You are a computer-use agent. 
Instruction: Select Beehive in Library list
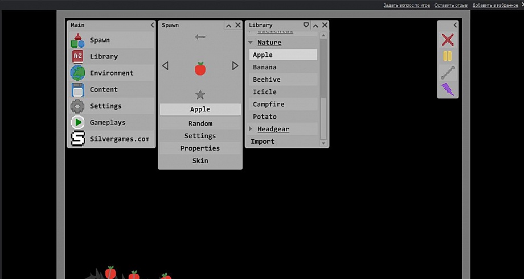[x=283, y=80]
